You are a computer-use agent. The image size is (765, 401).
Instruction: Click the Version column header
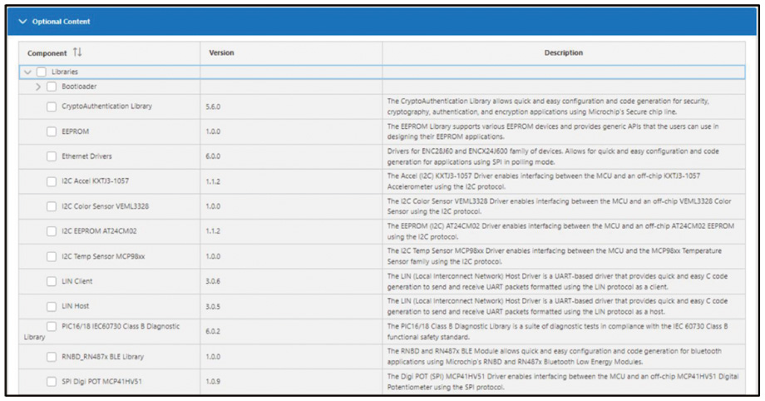click(221, 53)
